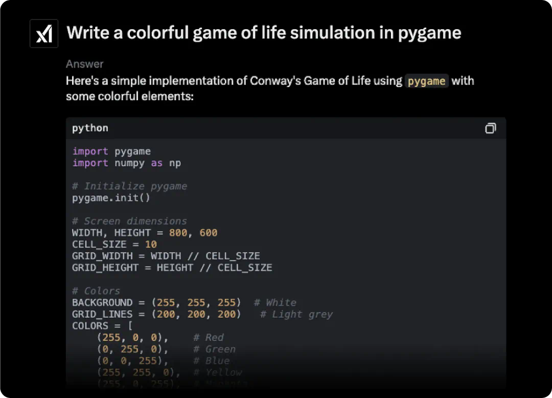Click the WIDTH, HEIGHT assignment line

(x=145, y=233)
